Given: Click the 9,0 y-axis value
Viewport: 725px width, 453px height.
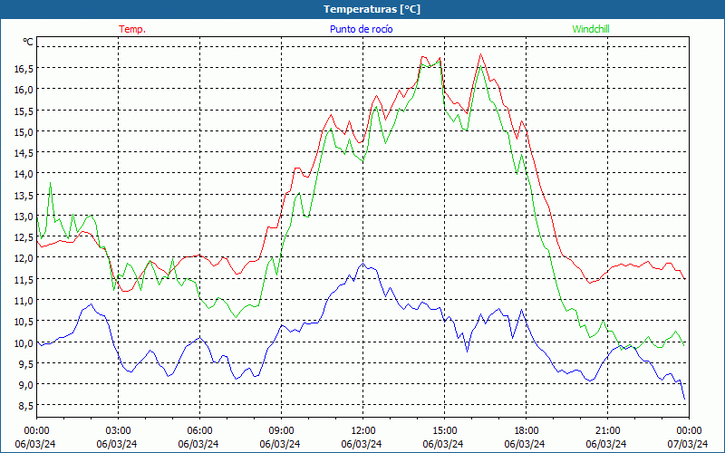Looking at the screenshot, I should (x=26, y=384).
